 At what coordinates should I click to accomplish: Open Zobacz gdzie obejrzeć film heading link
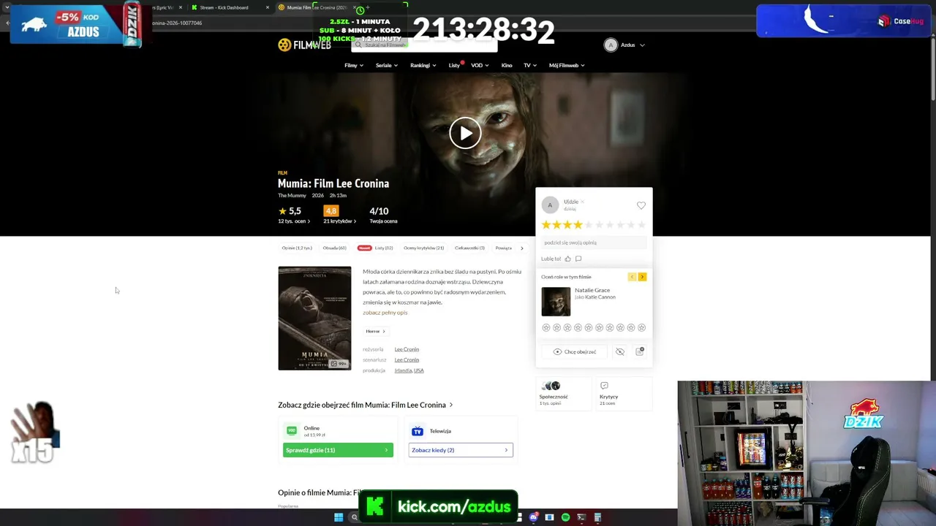pos(365,405)
